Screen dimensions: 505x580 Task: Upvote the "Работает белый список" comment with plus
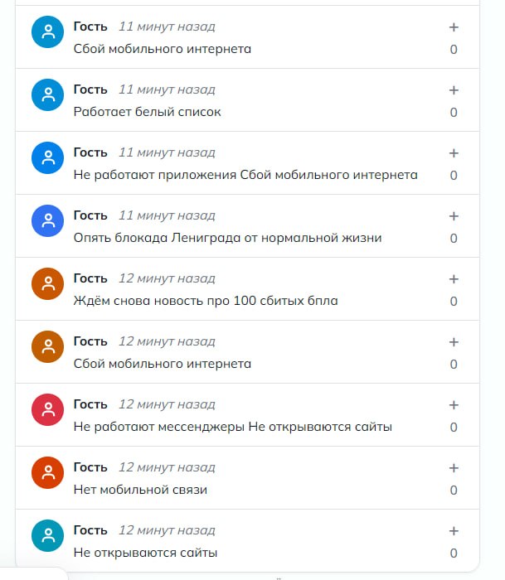point(454,90)
